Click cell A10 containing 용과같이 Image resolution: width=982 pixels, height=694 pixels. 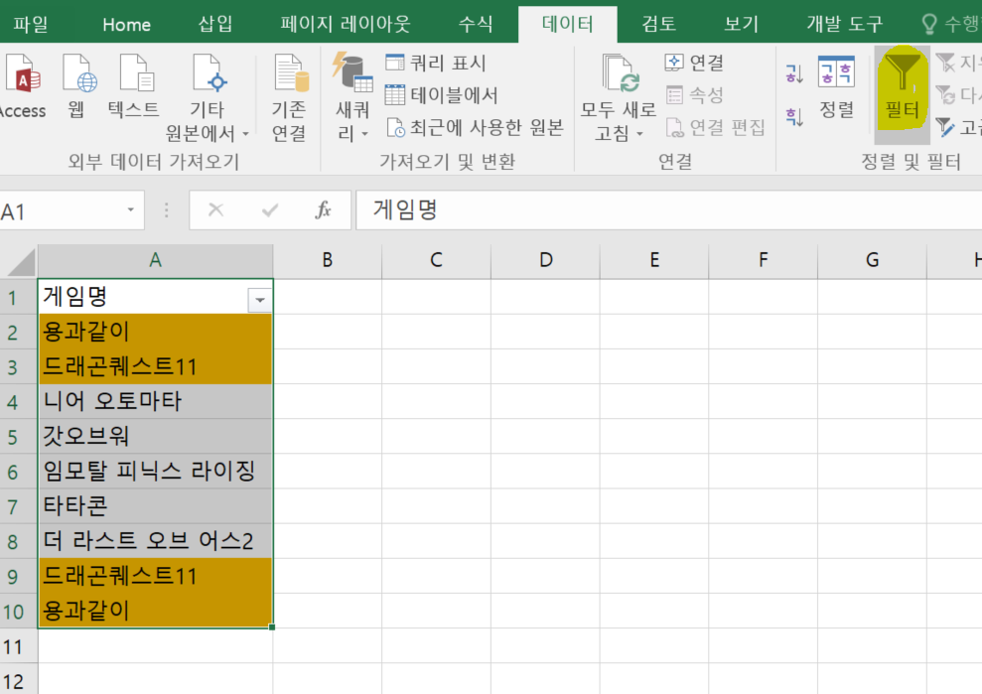[x=155, y=611]
